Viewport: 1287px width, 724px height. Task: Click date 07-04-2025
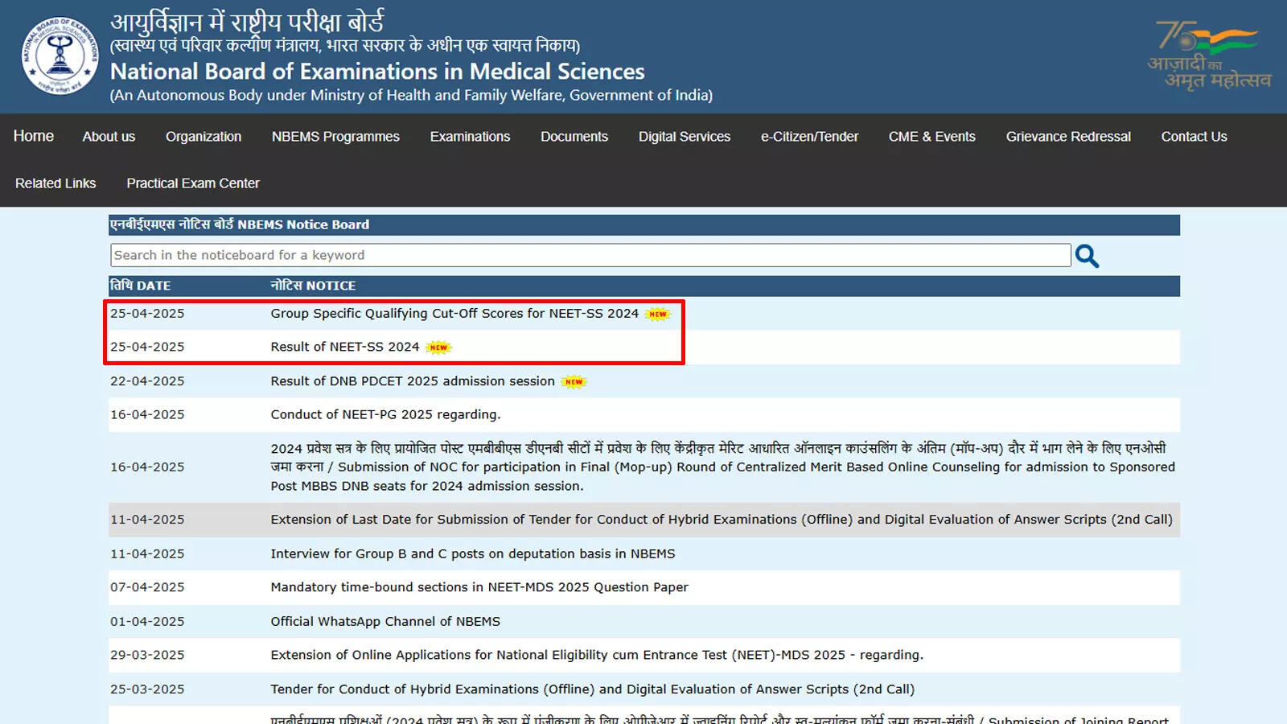coord(147,587)
